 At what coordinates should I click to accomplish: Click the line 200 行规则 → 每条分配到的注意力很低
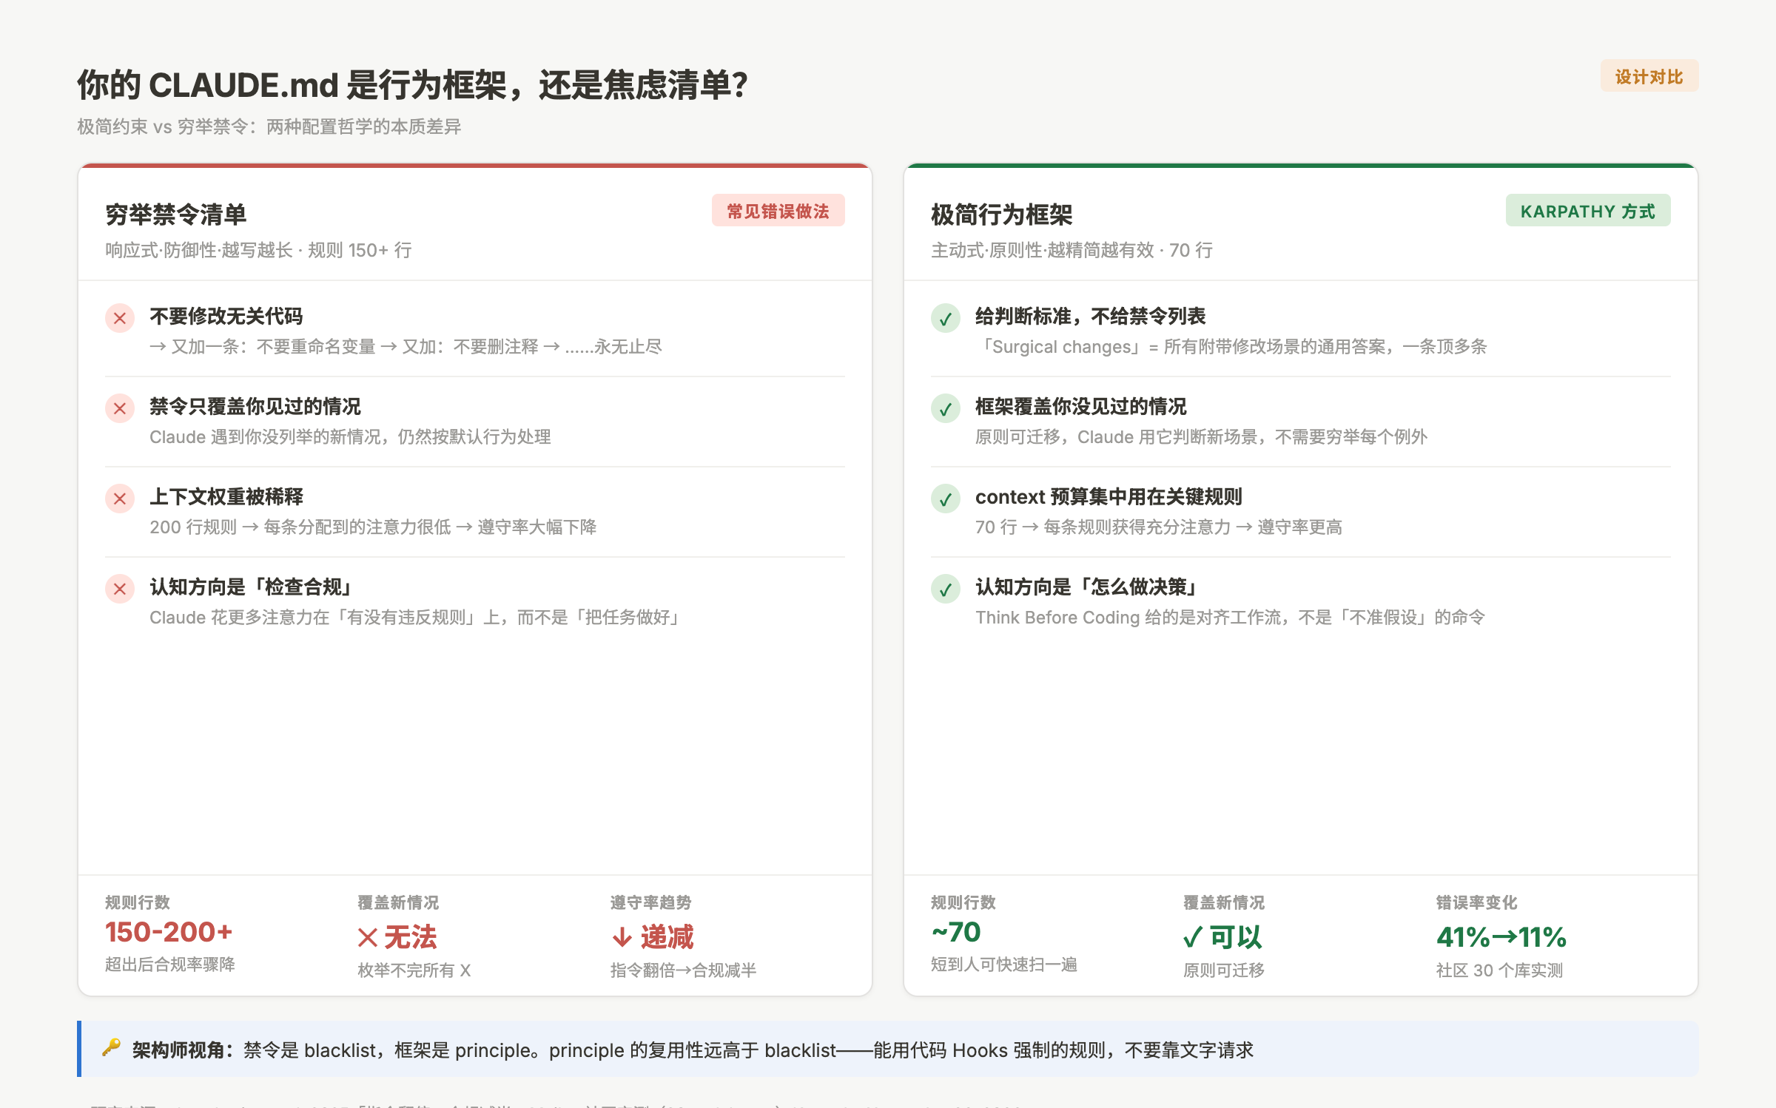coord(373,527)
